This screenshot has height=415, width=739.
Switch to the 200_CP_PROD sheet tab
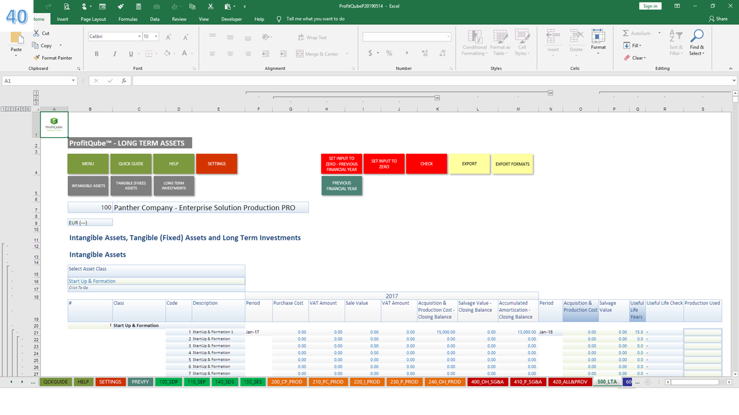(x=287, y=382)
